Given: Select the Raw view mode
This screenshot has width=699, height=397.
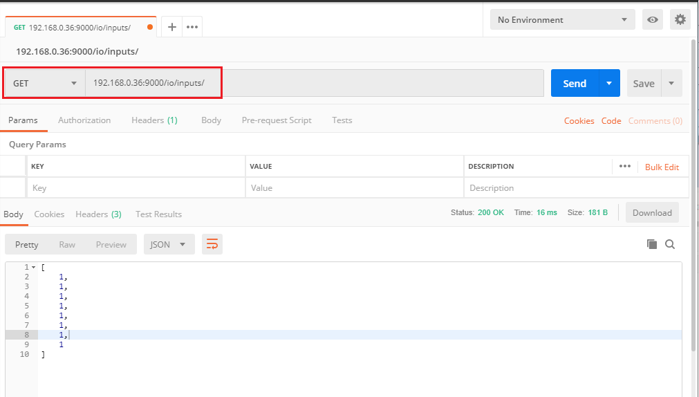Looking at the screenshot, I should coord(67,244).
